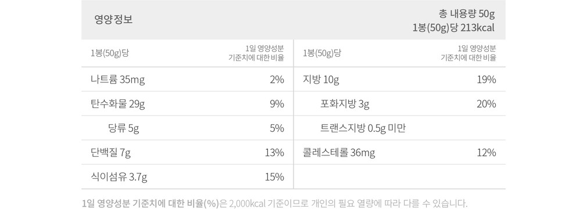Select the 12% value for 콜레스테롤
Image resolution: width=587 pixels, height=210 pixels.
tap(486, 153)
